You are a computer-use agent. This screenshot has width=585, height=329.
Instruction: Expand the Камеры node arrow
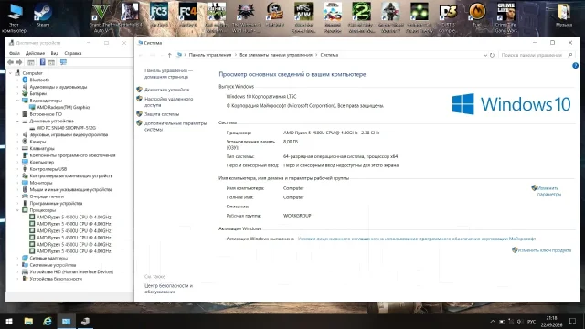[17, 142]
